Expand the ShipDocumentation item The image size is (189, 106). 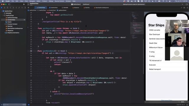[x=5, y=33]
